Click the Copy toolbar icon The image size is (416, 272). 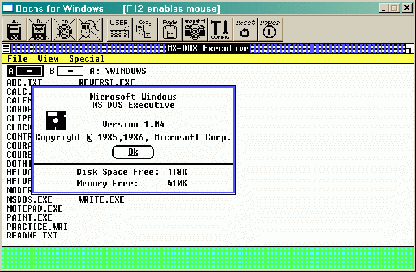tap(146, 29)
